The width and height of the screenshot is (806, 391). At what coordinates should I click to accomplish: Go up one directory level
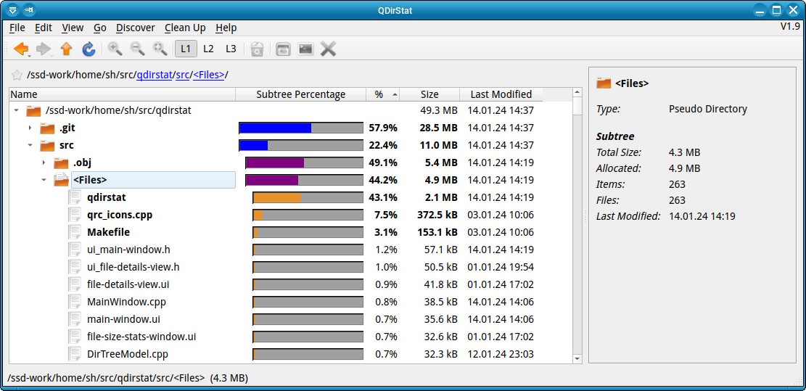point(66,49)
